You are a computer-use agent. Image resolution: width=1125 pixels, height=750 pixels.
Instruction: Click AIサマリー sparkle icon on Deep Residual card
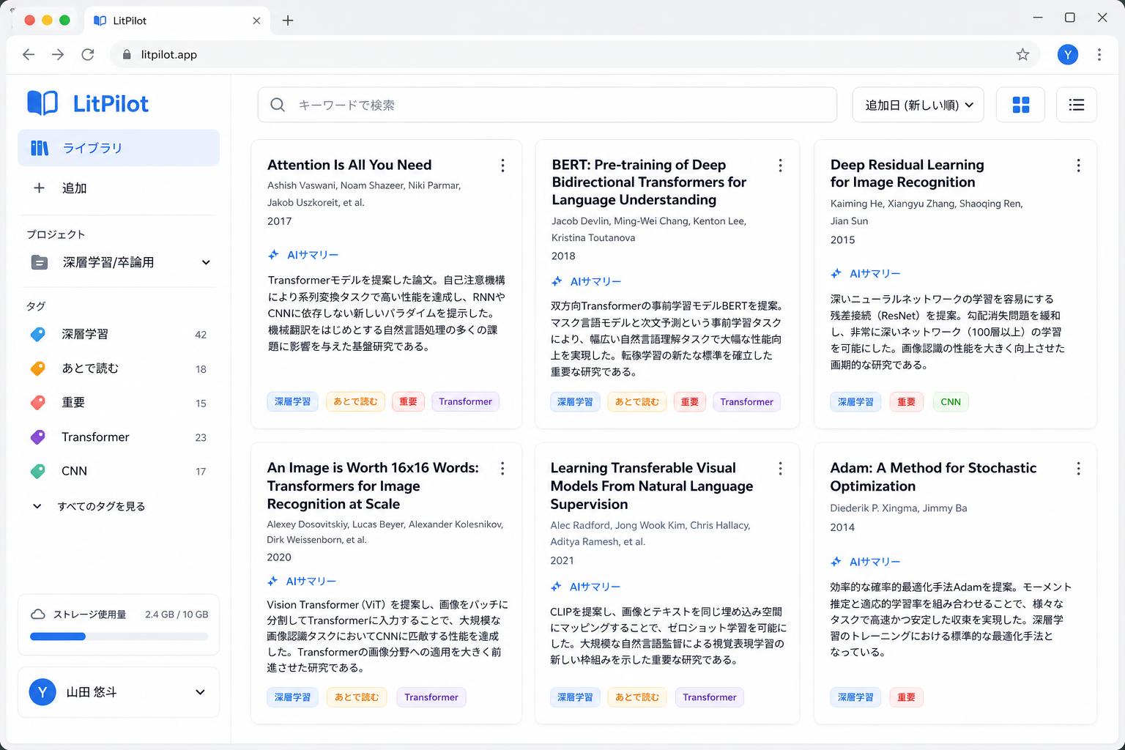coord(836,273)
